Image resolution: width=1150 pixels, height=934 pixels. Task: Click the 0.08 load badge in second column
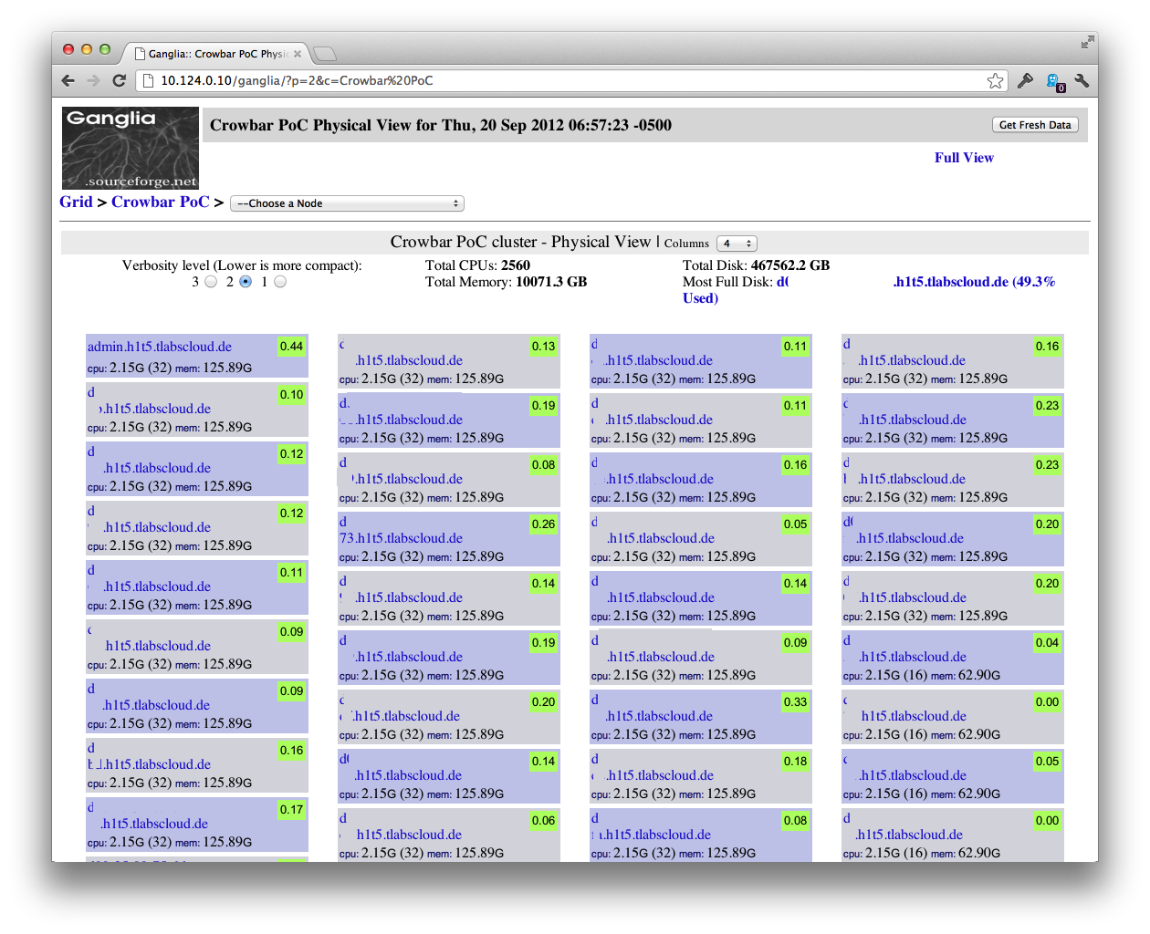pyautogui.click(x=544, y=465)
